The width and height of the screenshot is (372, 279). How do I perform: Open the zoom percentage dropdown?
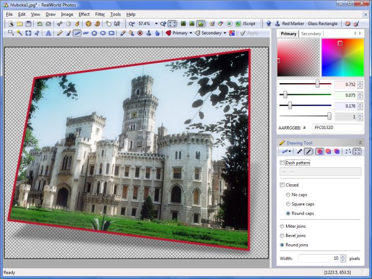click(156, 24)
